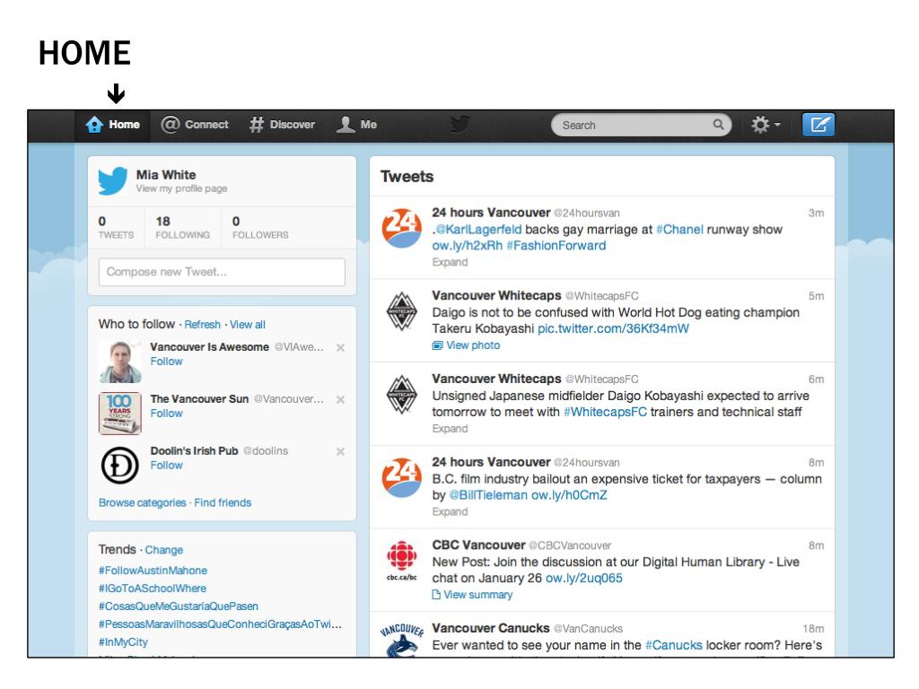This screenshot has width=919, height=689.
Task: Expand the B.C. film industry tweet
Action: tap(451, 511)
